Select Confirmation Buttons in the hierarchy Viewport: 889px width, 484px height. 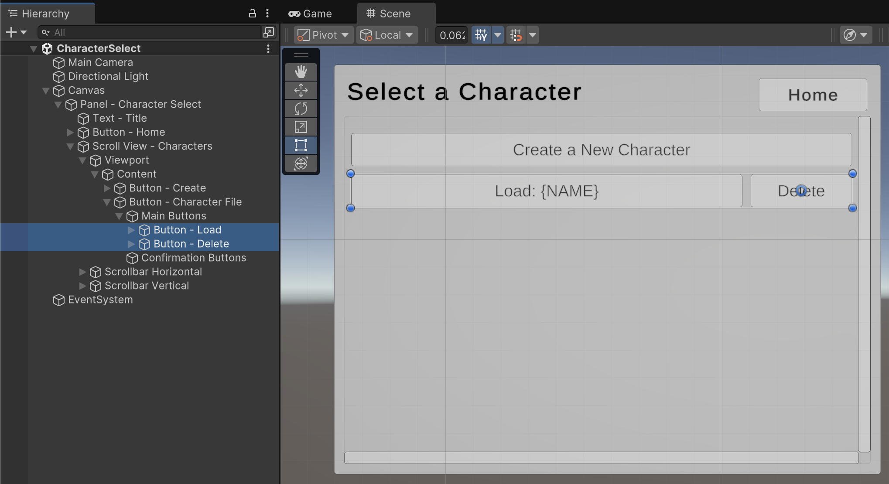pos(193,258)
